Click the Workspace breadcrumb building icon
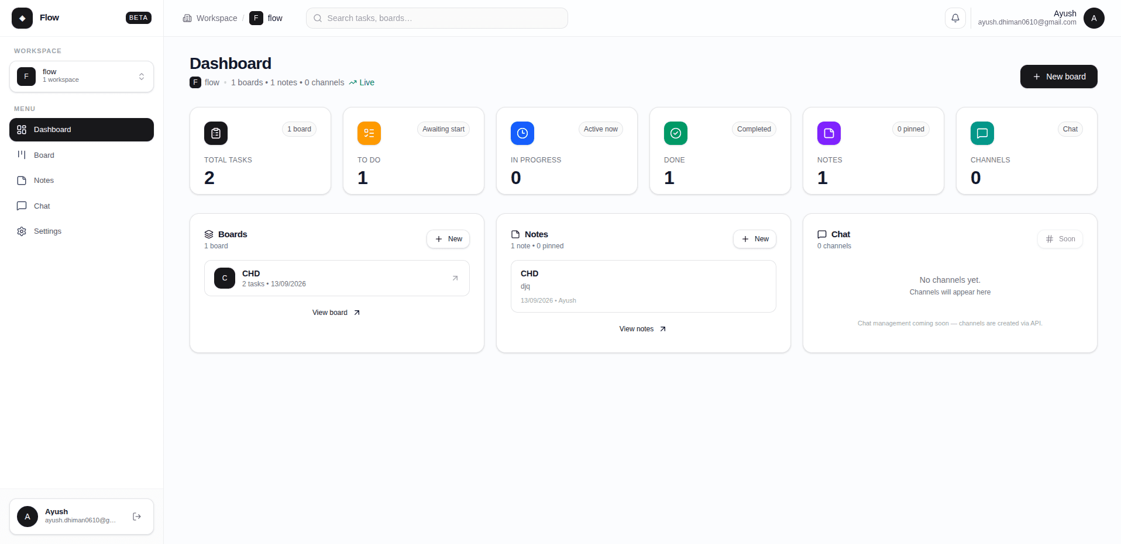The width and height of the screenshot is (1121, 544). coord(187,18)
